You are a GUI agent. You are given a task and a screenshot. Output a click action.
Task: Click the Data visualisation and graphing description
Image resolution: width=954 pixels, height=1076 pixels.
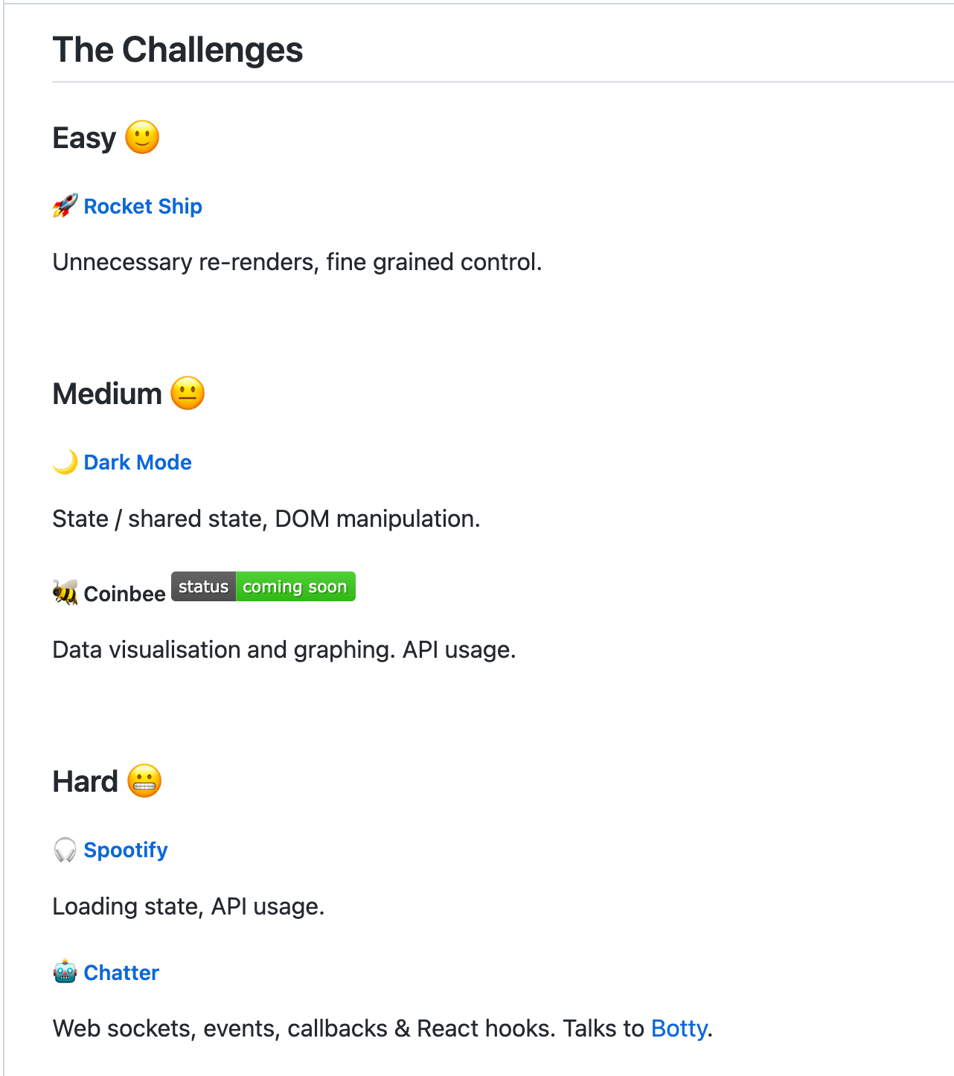pos(284,650)
